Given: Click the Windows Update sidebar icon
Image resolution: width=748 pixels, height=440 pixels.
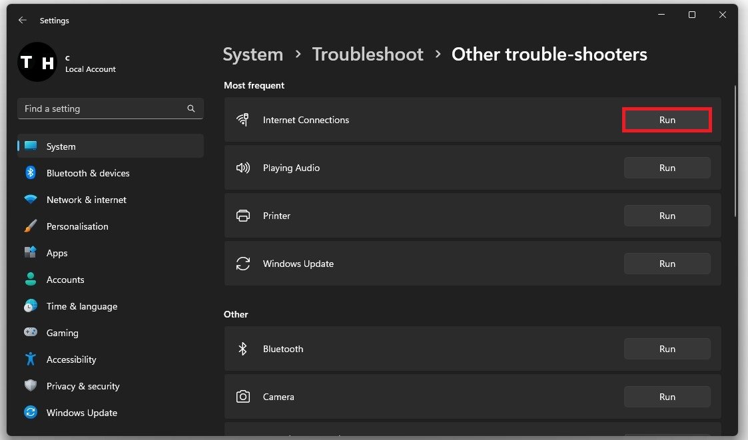Looking at the screenshot, I should click(x=31, y=413).
